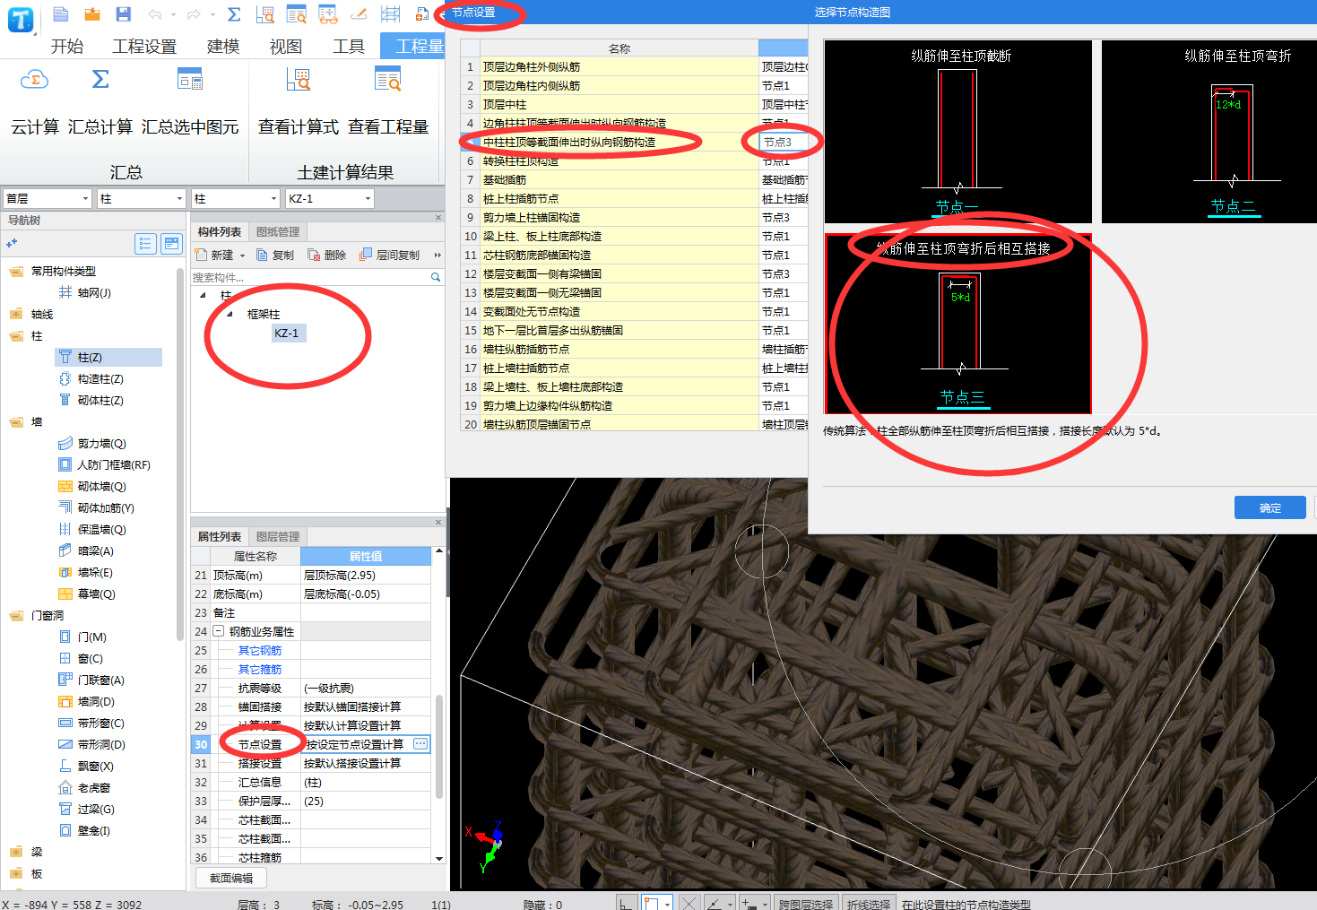Click the save floppy disk icon
Viewport: 1317px width, 910px height.
pos(123,14)
